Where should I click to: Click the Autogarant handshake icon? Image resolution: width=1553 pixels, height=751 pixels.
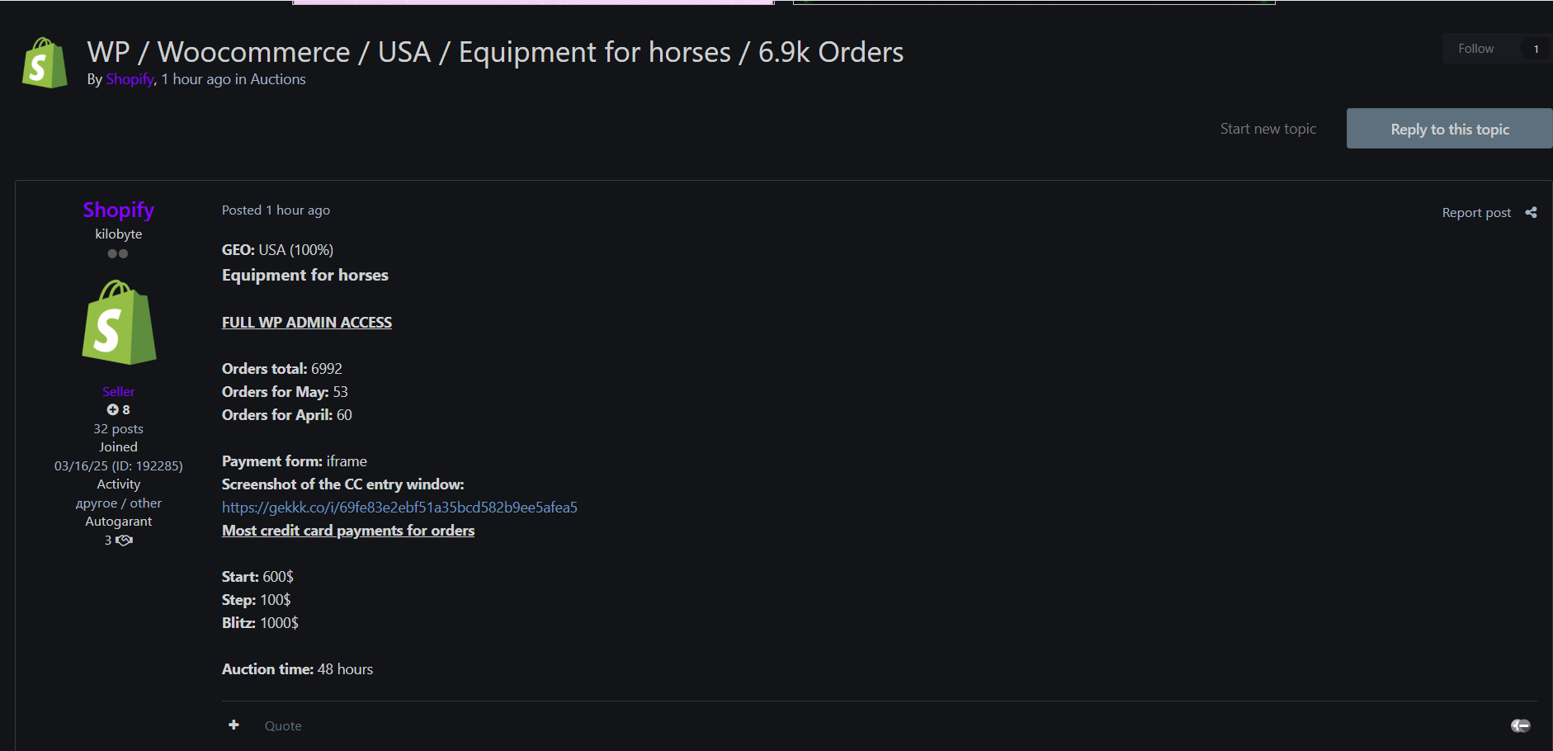pos(125,541)
